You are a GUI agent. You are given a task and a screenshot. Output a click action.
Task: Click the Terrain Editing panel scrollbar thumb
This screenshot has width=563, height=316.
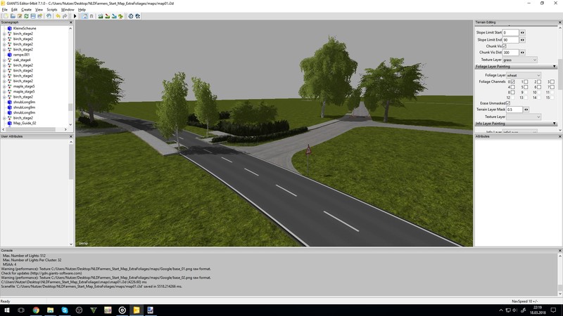pos(559,74)
